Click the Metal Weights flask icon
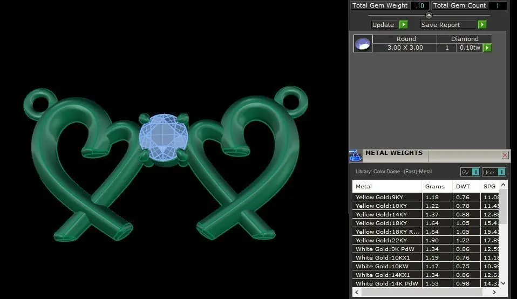The width and height of the screenshot is (517, 299). click(x=356, y=156)
